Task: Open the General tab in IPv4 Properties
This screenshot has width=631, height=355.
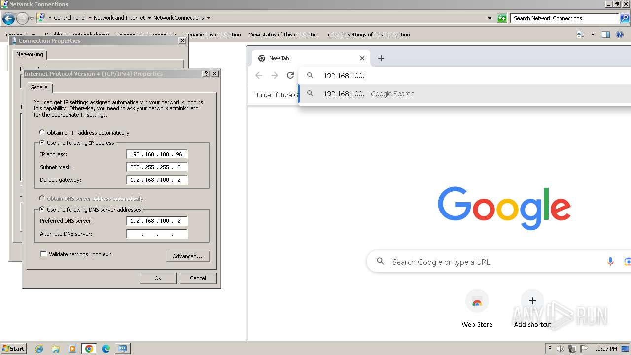Action: pos(39,87)
